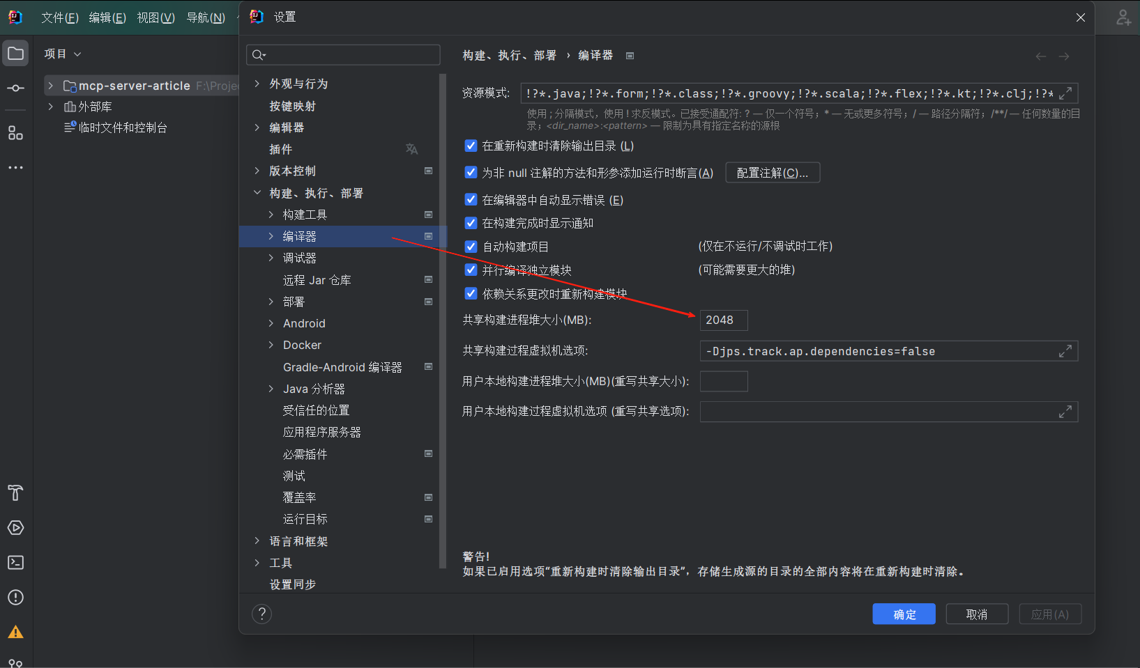
Task: Open the 导航(N) menu
Action: 206,17
